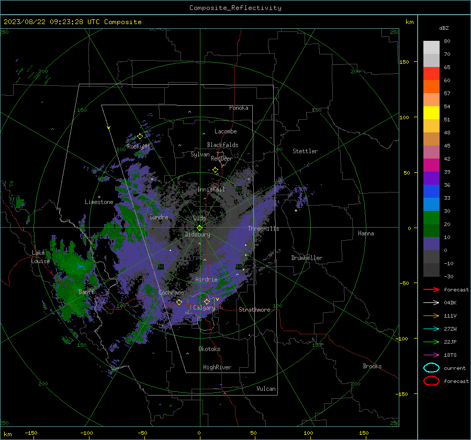Click the yellow marker near Cochrane
Image resolution: width=471 pixels, height=440 pixels.
click(180, 302)
